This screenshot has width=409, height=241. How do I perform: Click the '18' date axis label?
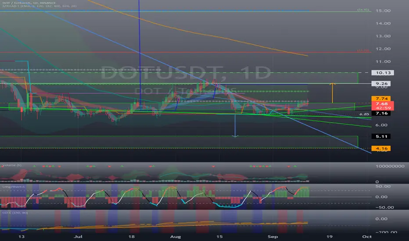point(132,237)
